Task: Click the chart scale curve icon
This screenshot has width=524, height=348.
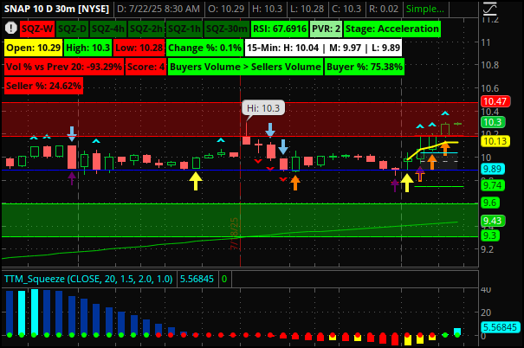Action: pos(489,9)
